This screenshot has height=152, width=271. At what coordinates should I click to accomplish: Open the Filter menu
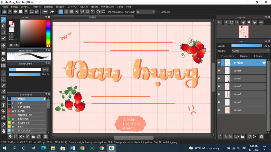point(37,7)
